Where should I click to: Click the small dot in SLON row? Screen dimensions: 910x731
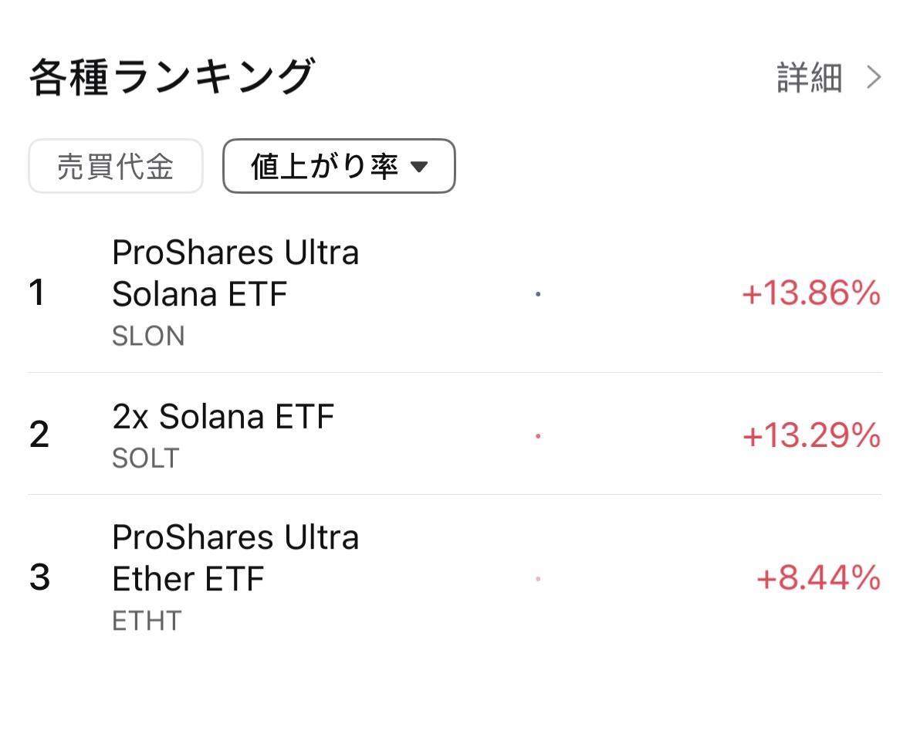[x=538, y=294]
